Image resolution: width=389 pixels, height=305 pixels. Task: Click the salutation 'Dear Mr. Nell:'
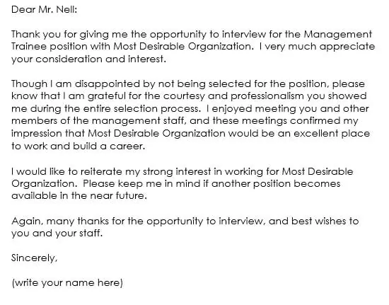pyautogui.click(x=44, y=10)
